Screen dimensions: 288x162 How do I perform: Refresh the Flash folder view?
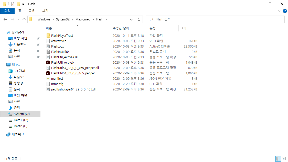coord(139,19)
